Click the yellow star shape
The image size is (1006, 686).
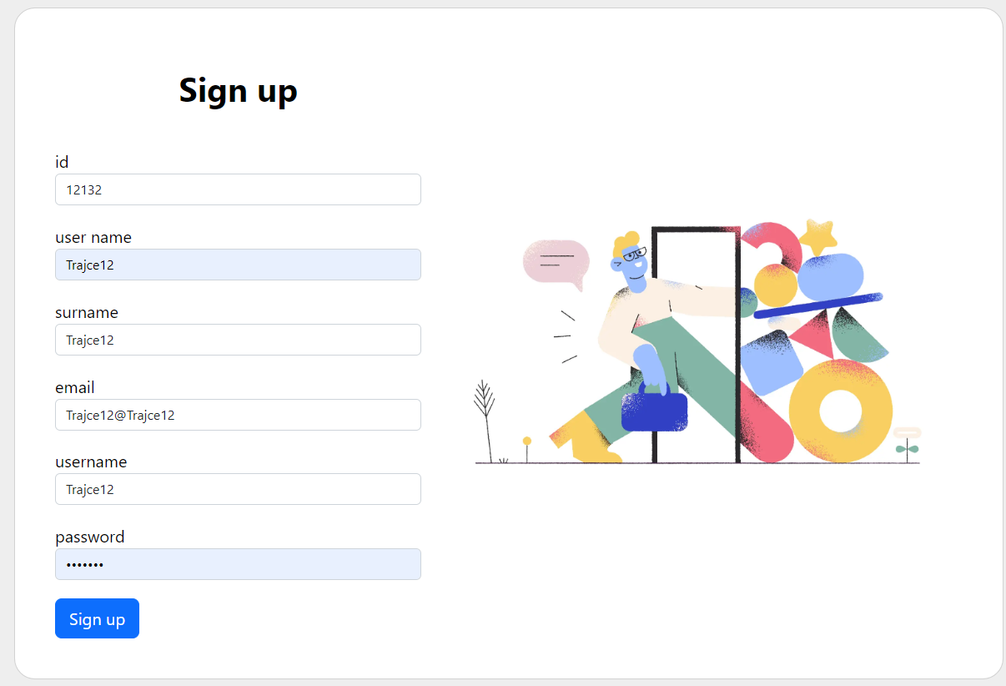(x=817, y=236)
